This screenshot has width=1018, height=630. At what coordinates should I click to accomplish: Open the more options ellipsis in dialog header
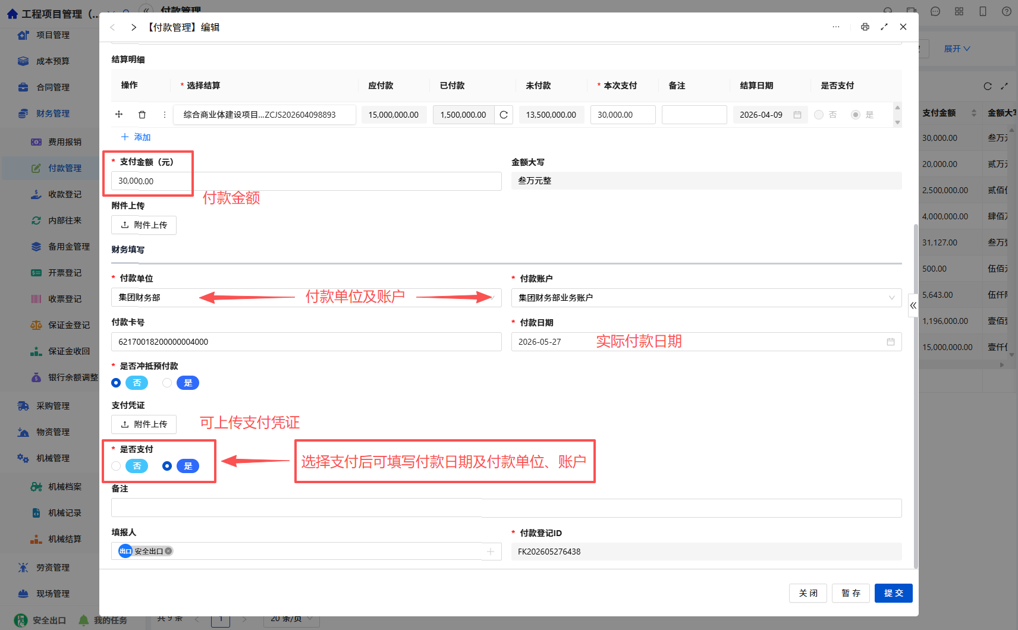click(836, 27)
